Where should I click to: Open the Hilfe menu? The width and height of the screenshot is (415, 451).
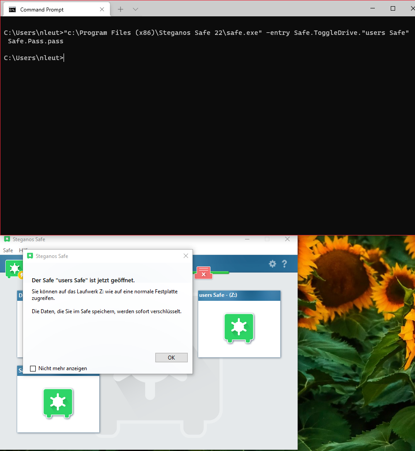click(x=22, y=250)
